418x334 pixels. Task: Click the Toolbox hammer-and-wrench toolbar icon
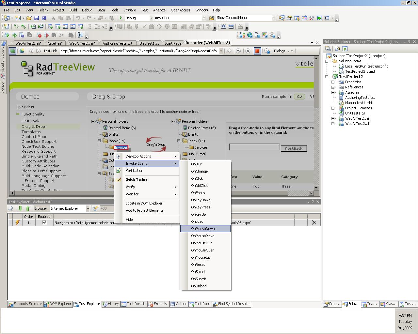[x=312, y=18]
